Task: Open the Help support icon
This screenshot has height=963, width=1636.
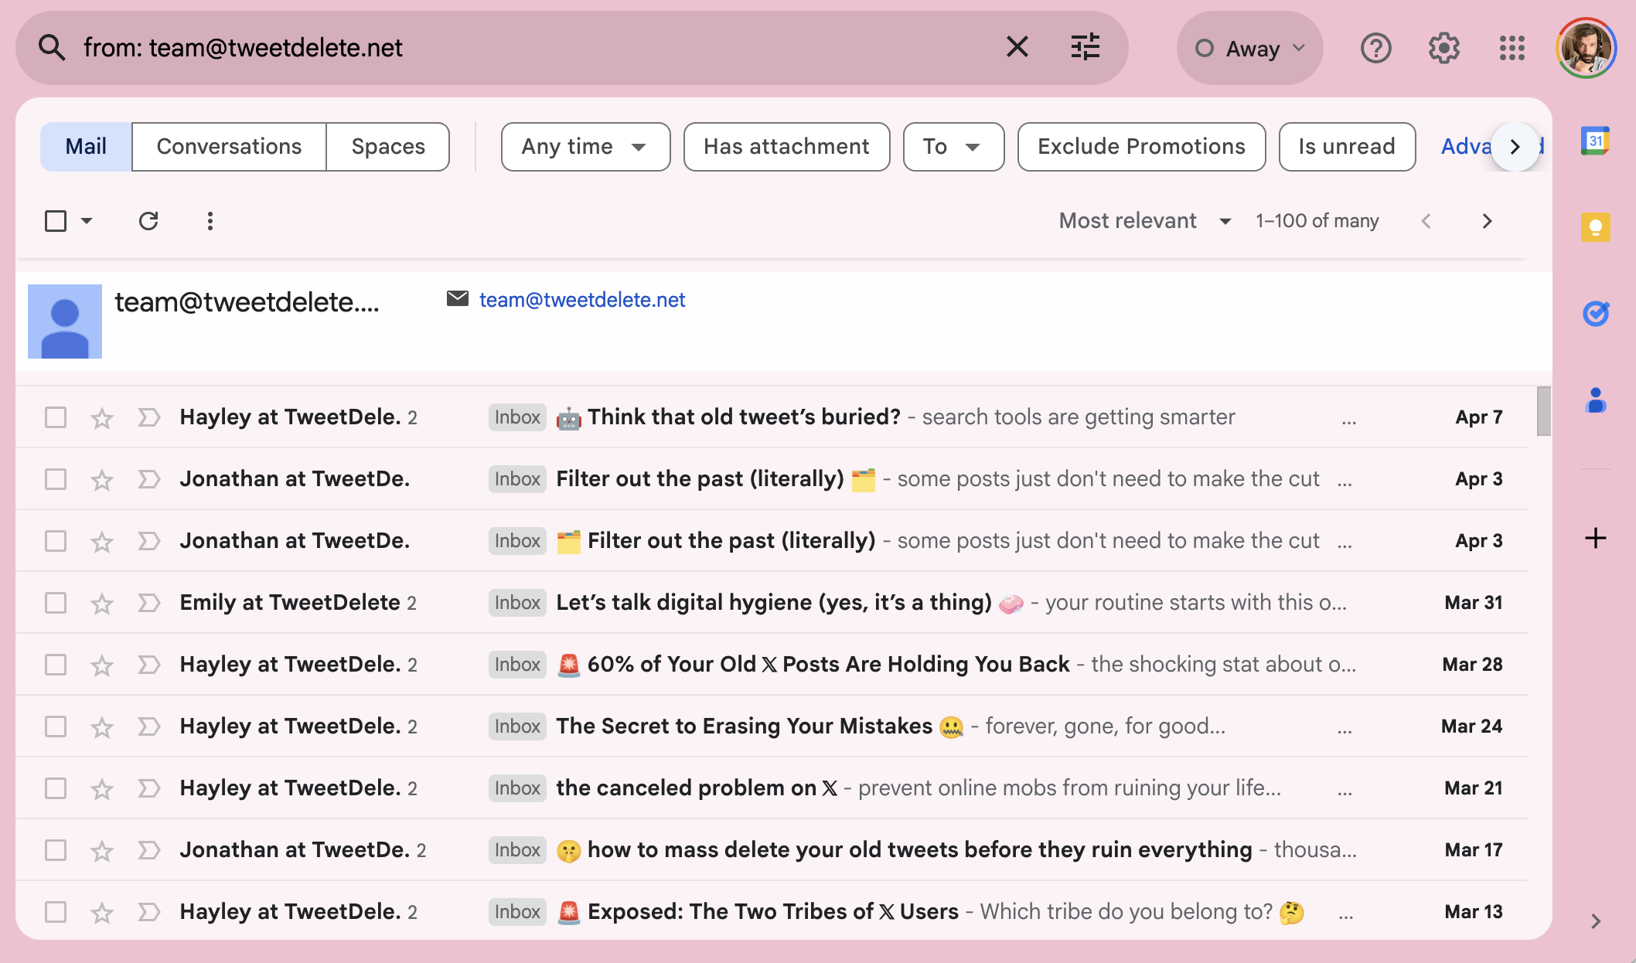Action: 1375,48
